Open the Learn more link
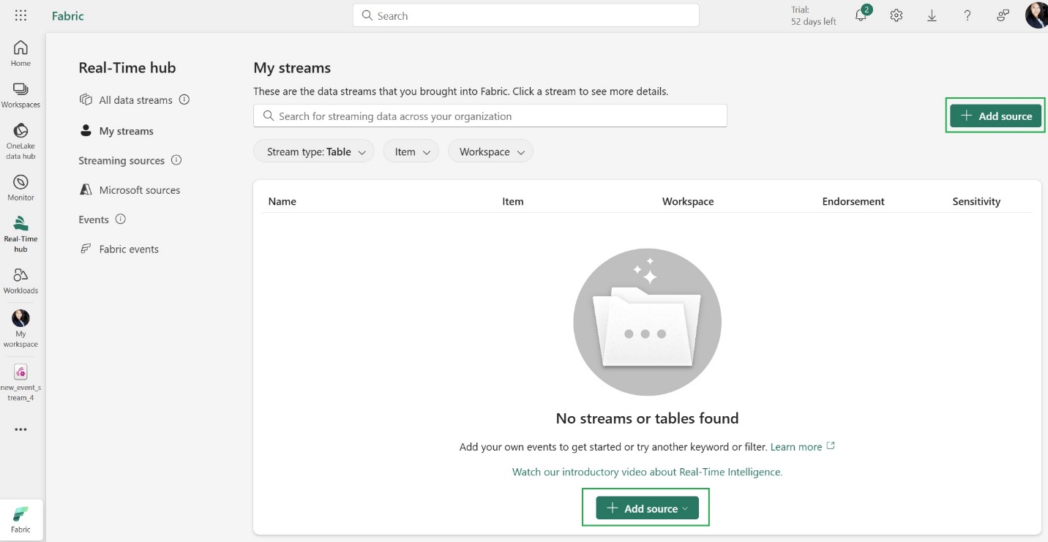This screenshot has width=1048, height=542. coord(802,446)
